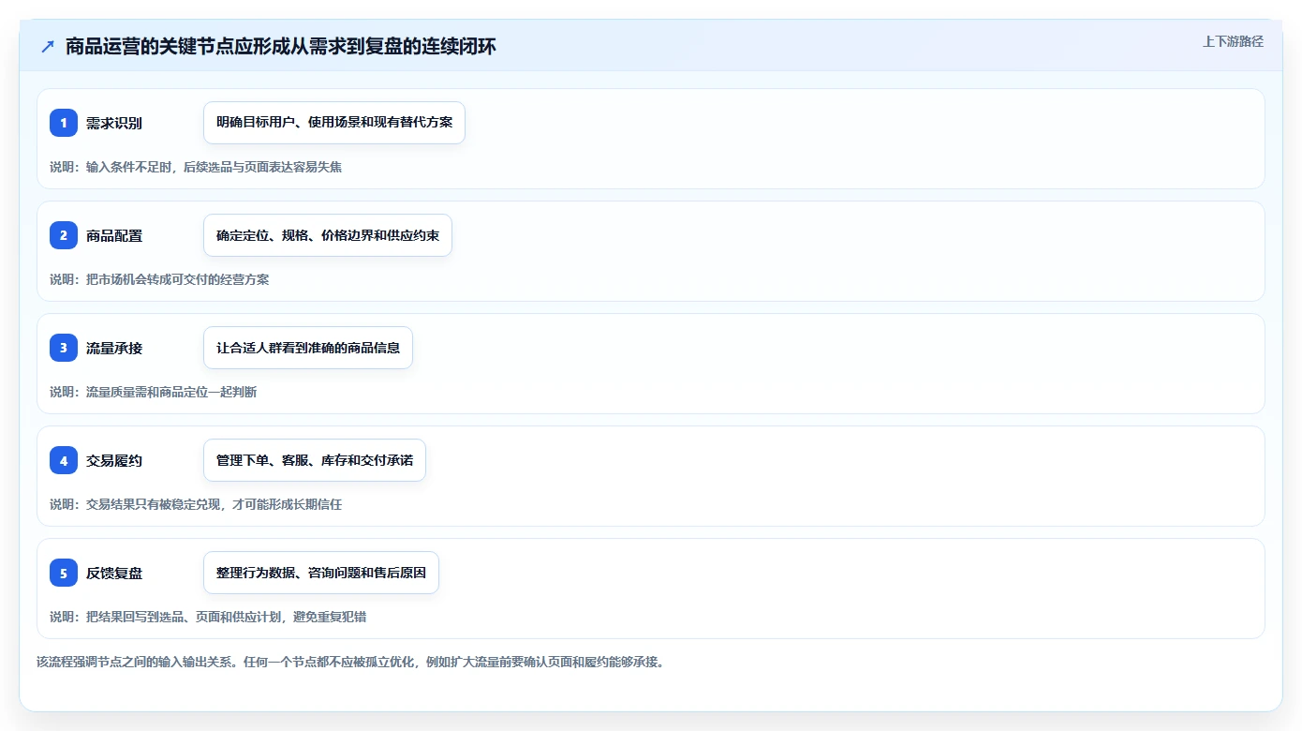The width and height of the screenshot is (1302, 731).
Task: Click the 确定定位、规格、价格边界和供应约束 box
Action: (328, 235)
